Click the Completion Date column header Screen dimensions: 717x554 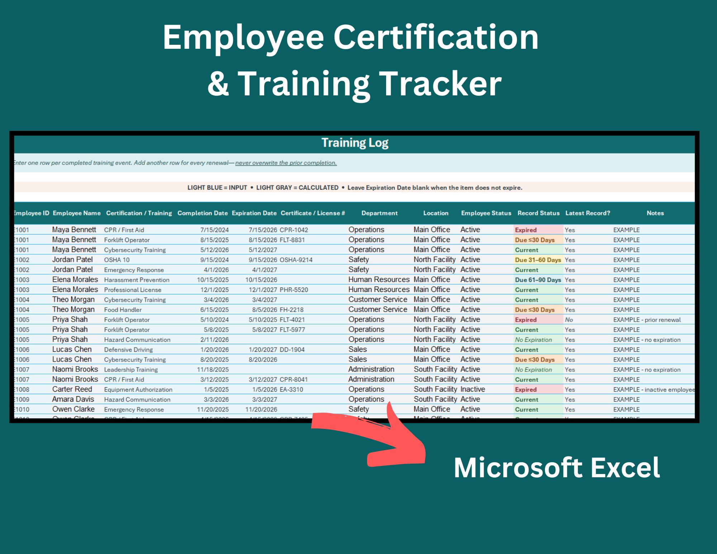click(x=203, y=213)
